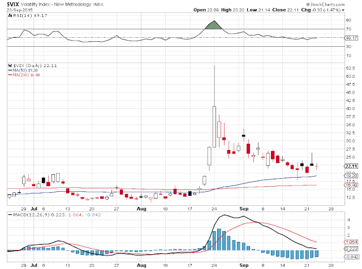The height and width of the screenshot is (269, 362).
Task: Click the 10 RSI axis label
Action: coord(348,55)
